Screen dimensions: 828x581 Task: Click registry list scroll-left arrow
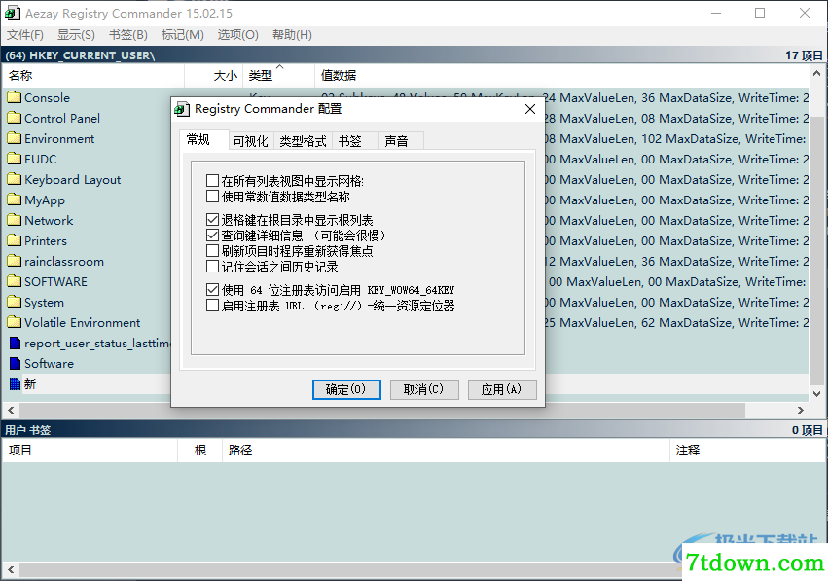click(x=11, y=410)
